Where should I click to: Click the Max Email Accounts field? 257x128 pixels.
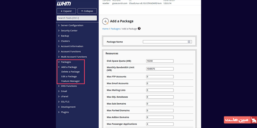(159, 83)
